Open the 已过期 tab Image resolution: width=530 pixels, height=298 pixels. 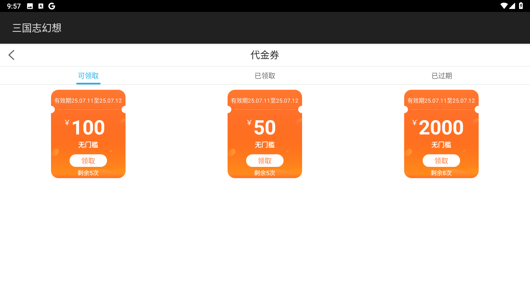(x=442, y=76)
